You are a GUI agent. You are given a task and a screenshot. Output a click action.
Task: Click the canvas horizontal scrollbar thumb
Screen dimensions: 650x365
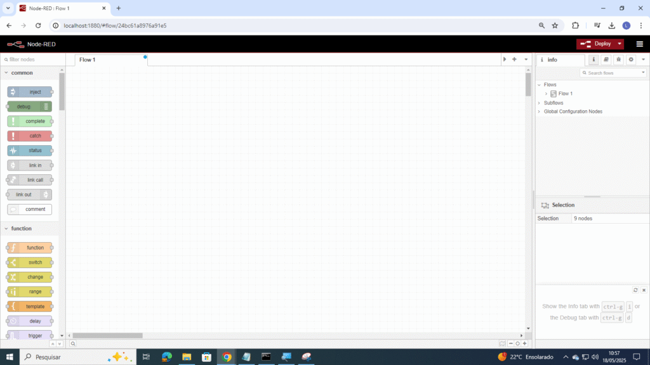pyautogui.click(x=107, y=336)
